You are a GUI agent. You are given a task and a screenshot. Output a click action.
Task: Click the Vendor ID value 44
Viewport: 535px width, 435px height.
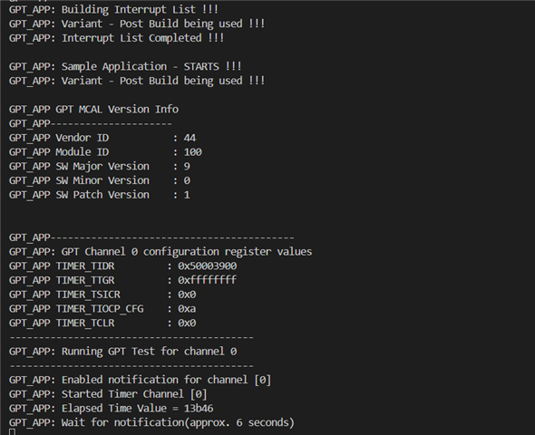click(190, 138)
